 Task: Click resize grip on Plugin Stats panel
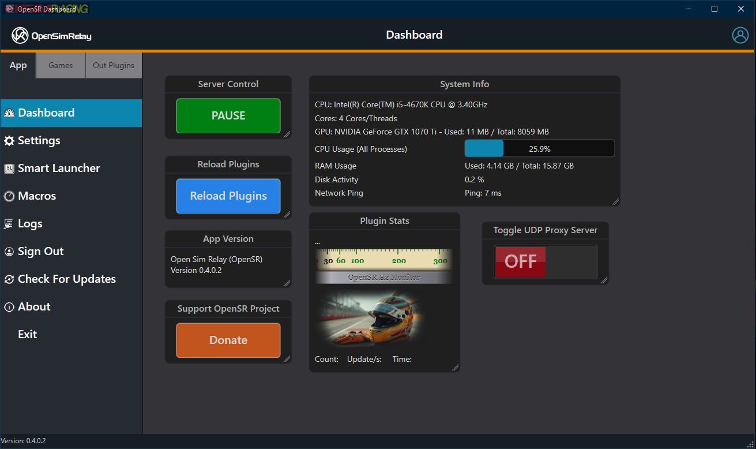tap(455, 367)
